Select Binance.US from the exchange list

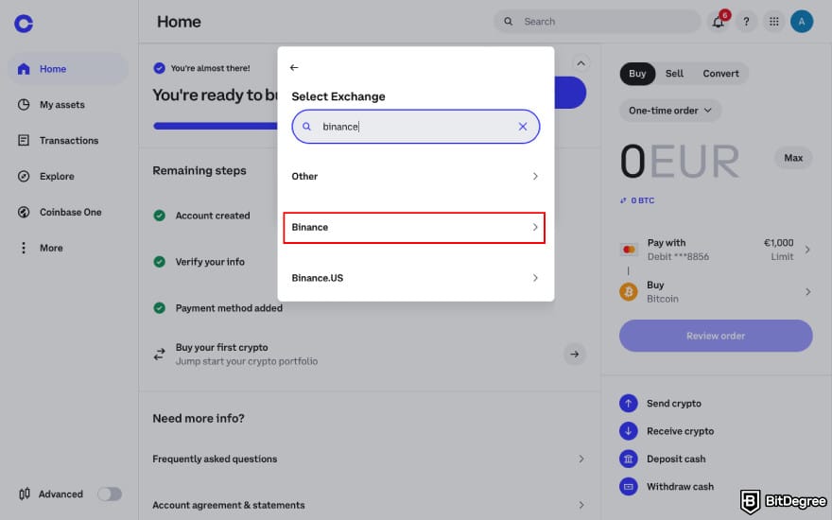415,278
